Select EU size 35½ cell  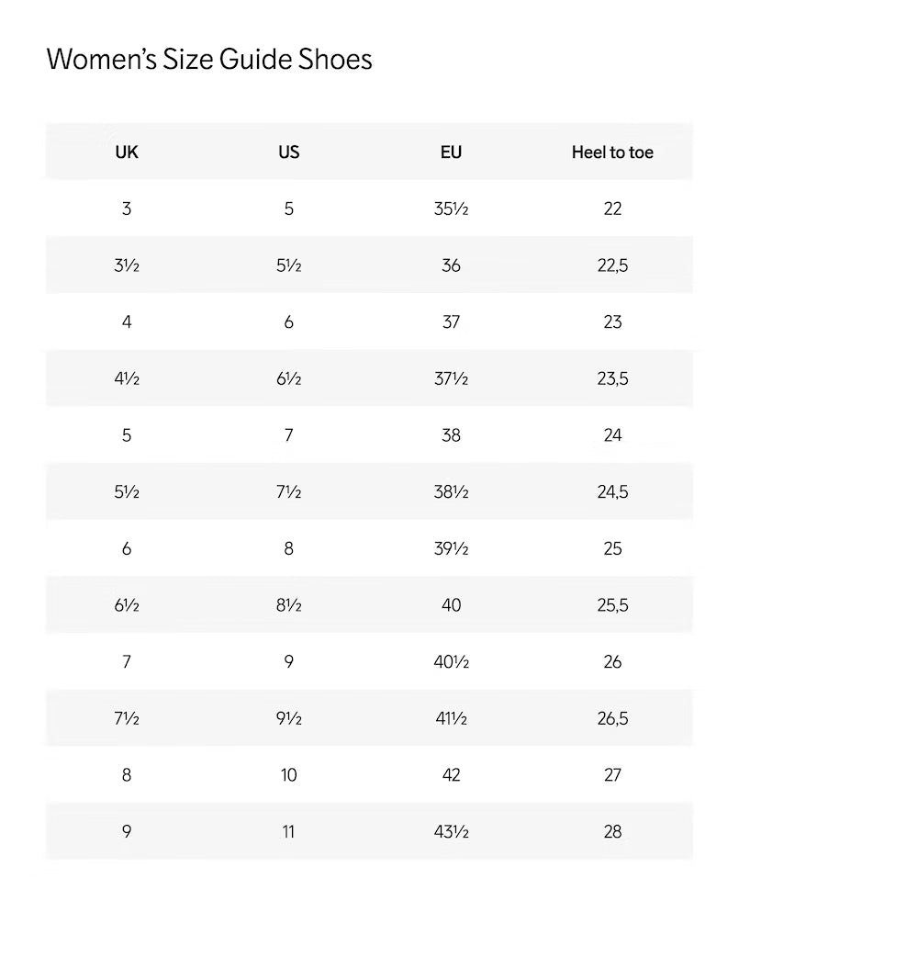coord(451,209)
